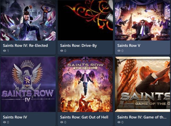
Task: Click the Saints Row: Drive-By title
Action: [x=78, y=46]
